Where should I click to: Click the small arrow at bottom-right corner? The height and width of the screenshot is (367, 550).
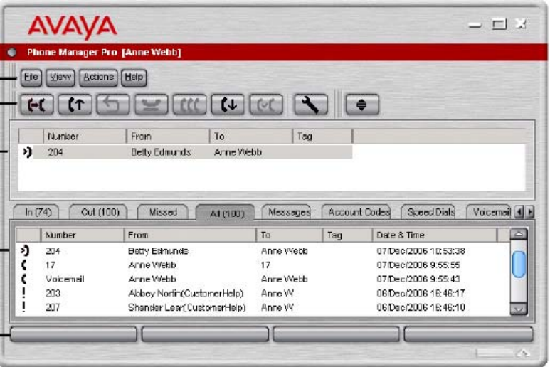click(524, 353)
